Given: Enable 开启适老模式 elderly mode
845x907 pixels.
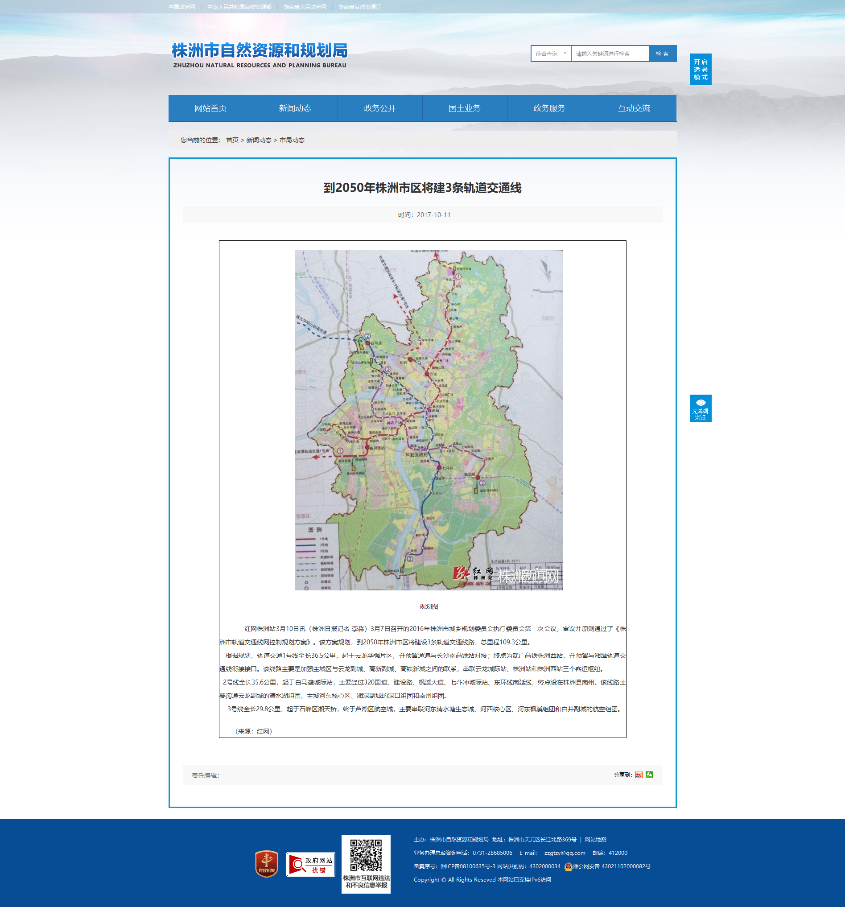Looking at the screenshot, I should 701,69.
